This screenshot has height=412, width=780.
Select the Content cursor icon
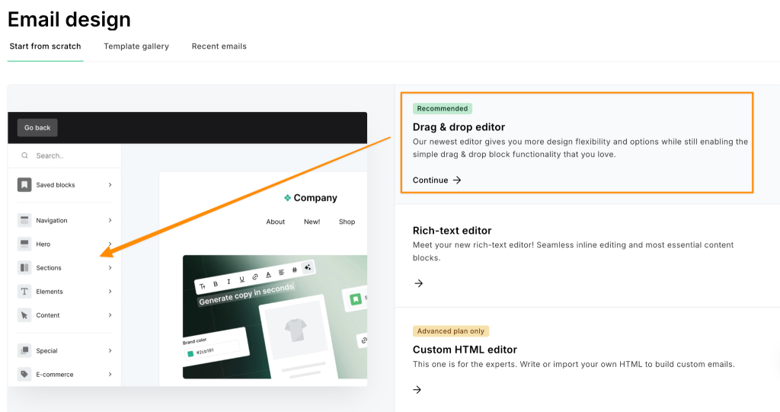(24, 315)
